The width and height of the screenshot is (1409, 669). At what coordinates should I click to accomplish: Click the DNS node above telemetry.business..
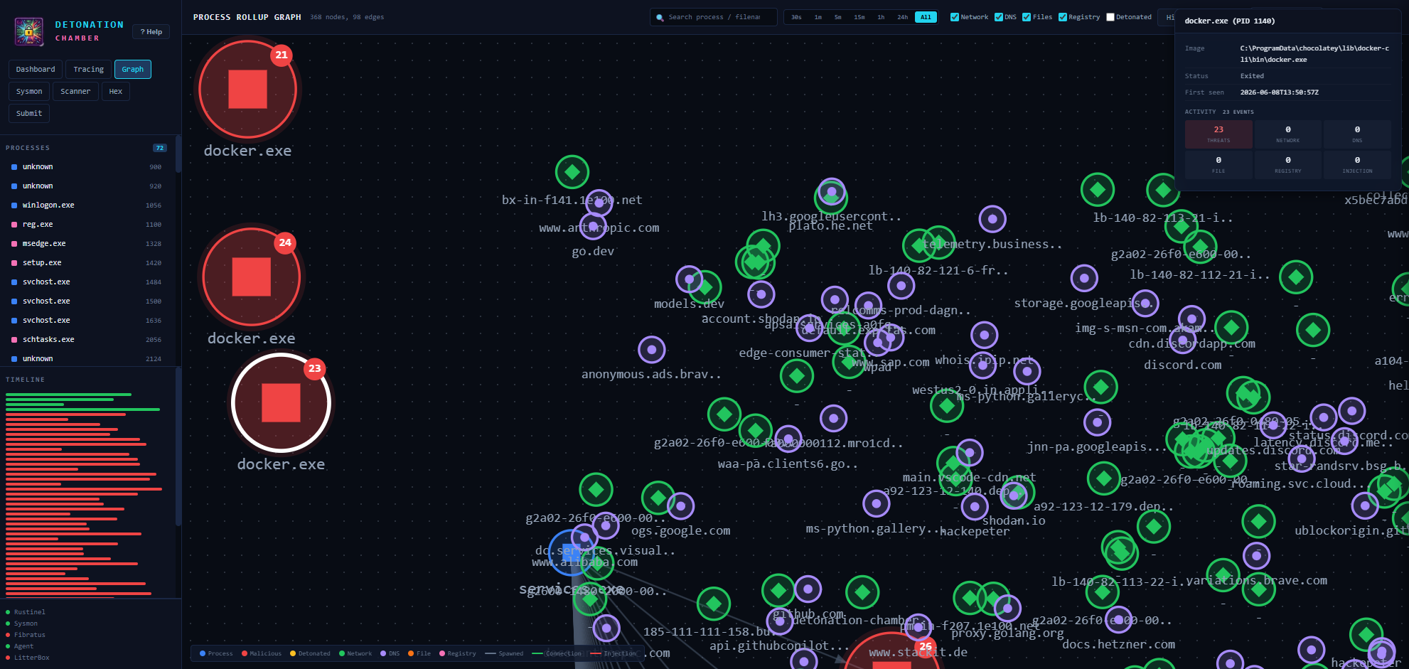(x=992, y=219)
